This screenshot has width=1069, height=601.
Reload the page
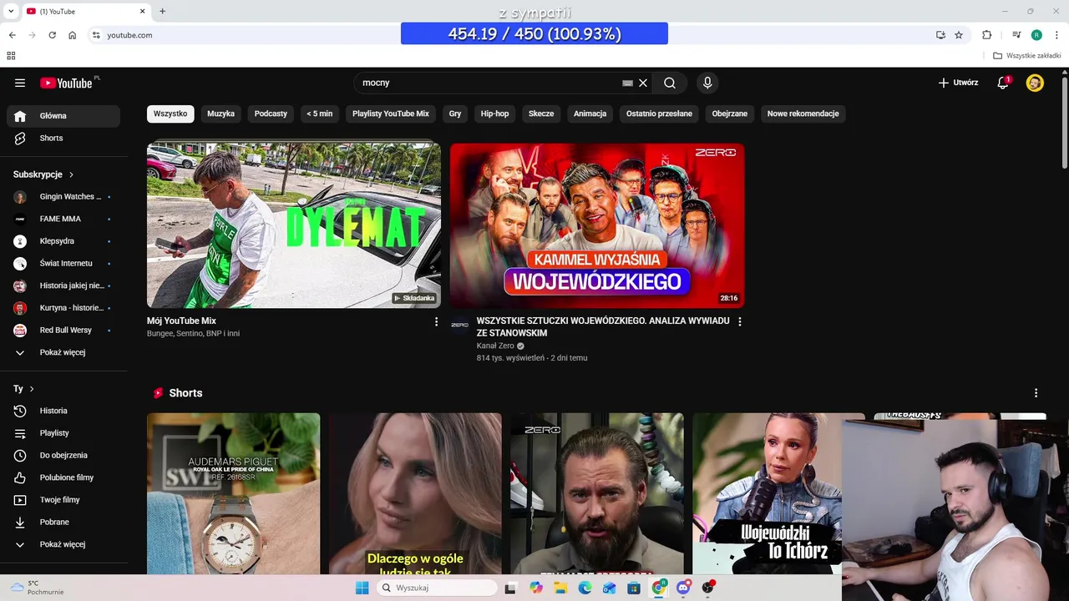[52, 35]
